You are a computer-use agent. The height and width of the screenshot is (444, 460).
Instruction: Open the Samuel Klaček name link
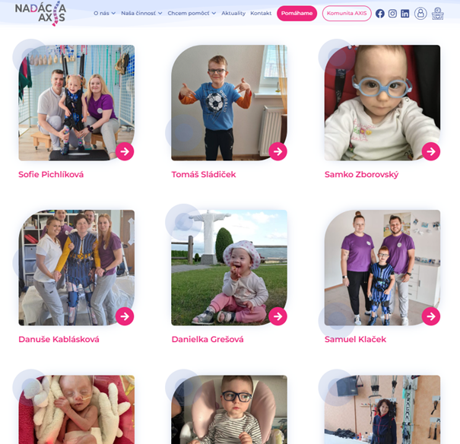click(355, 339)
